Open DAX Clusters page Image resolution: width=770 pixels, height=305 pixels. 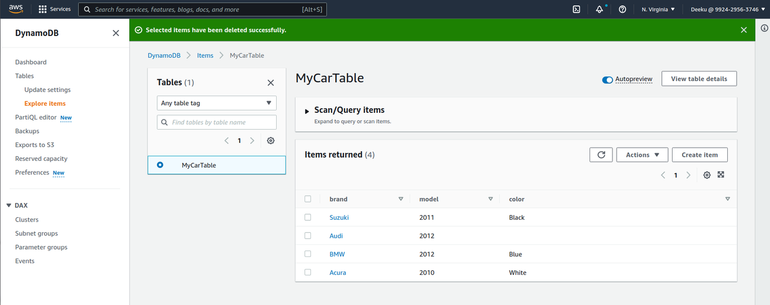(27, 220)
